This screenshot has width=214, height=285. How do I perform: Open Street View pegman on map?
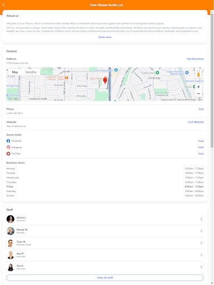tap(198, 75)
